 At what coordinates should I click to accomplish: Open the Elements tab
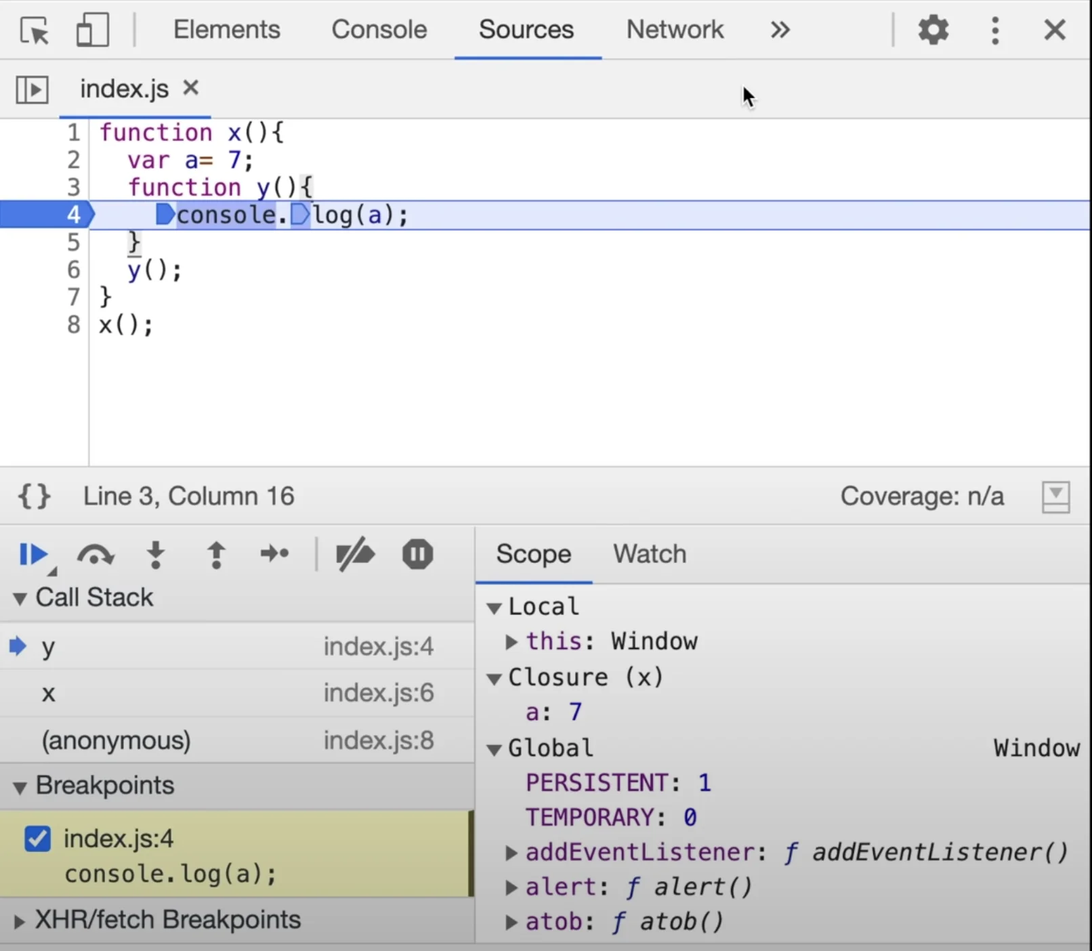coord(226,30)
